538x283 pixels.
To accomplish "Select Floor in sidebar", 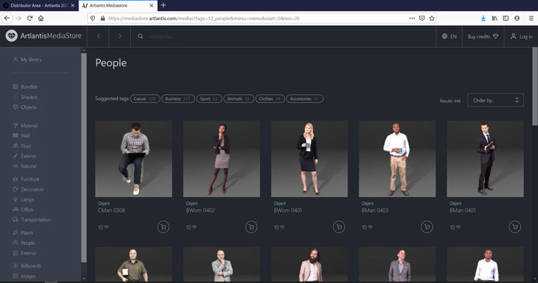I will coord(22,146).
